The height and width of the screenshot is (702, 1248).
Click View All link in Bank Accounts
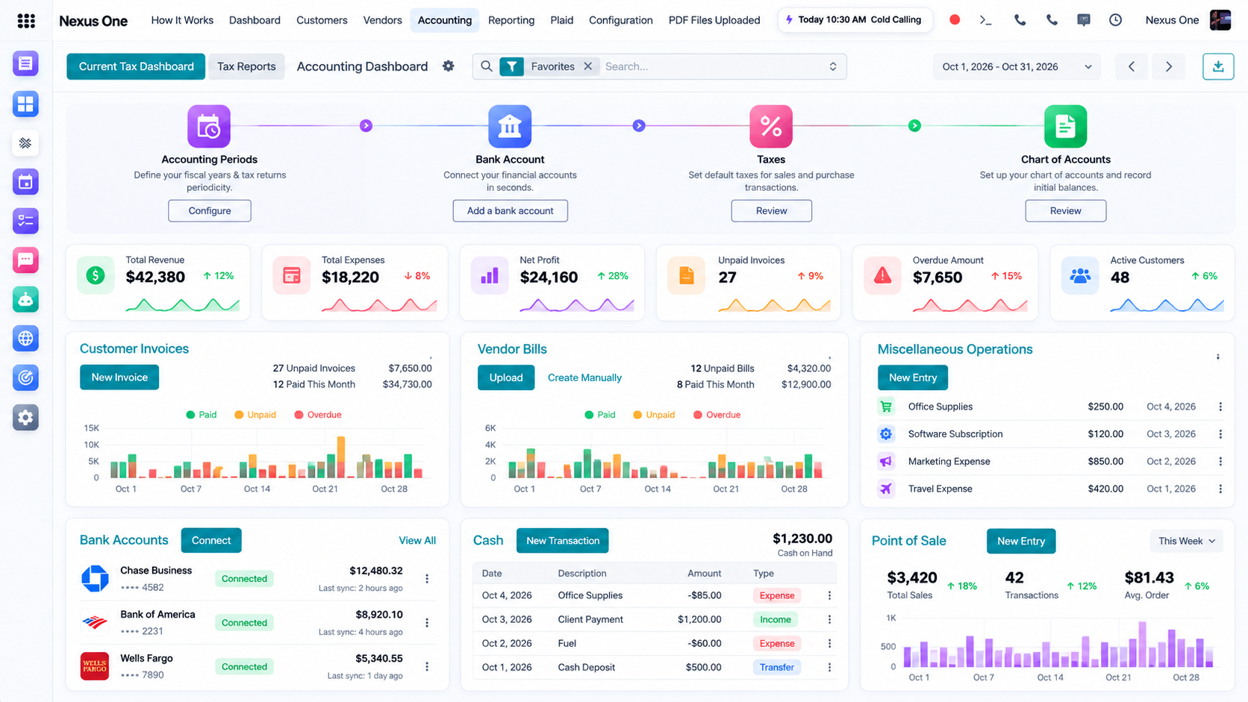pos(417,540)
